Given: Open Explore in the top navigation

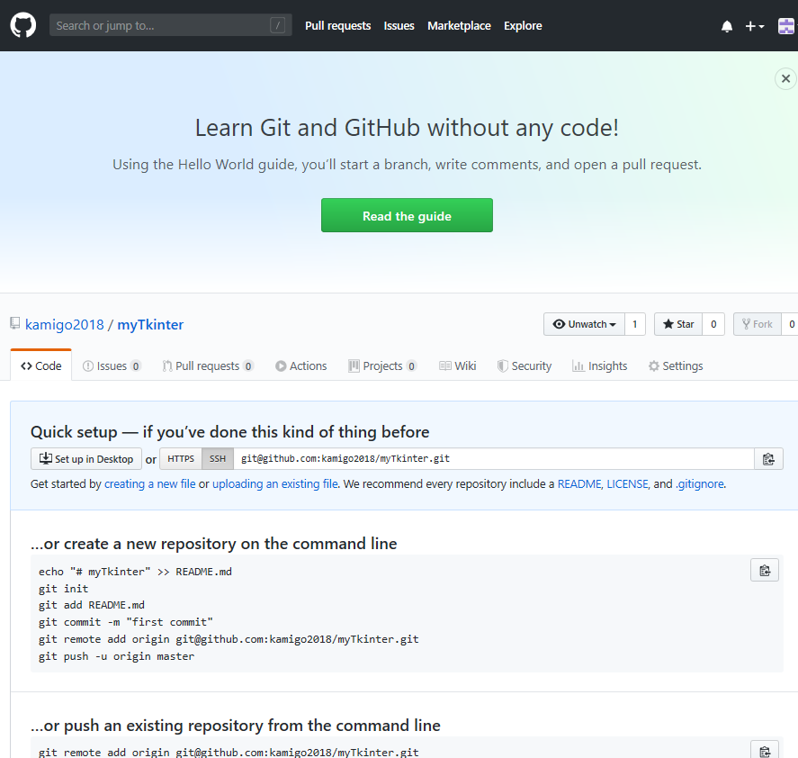Looking at the screenshot, I should (523, 26).
